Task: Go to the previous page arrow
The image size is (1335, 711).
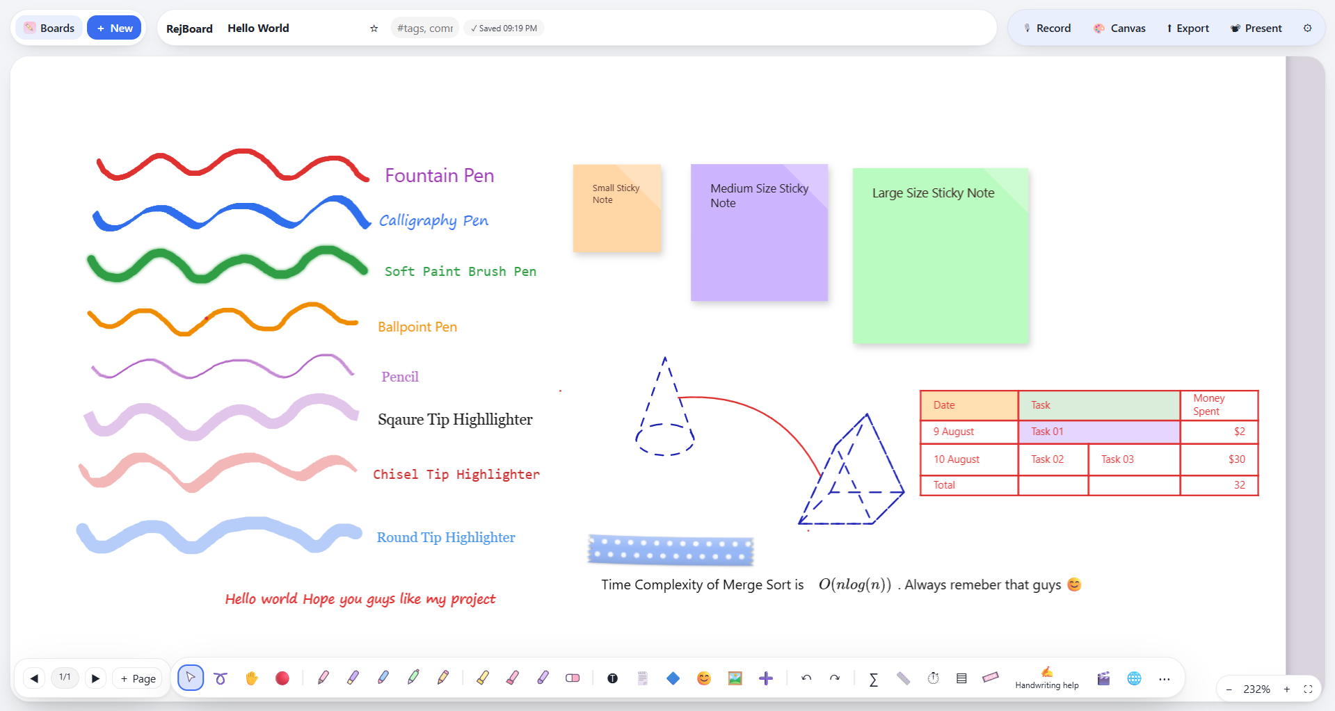Action: click(x=34, y=678)
